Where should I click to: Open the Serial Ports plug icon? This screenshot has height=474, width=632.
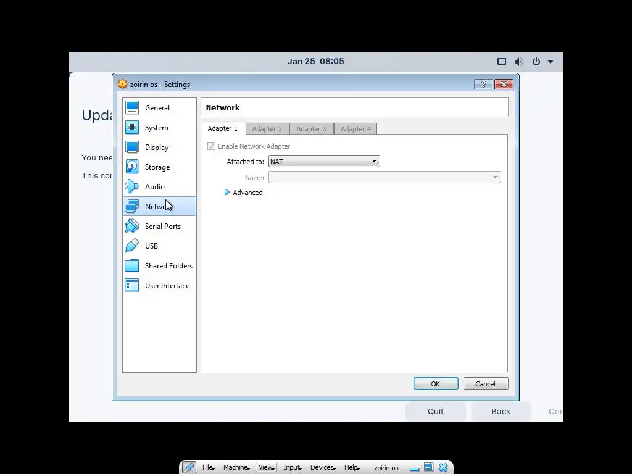point(132,226)
